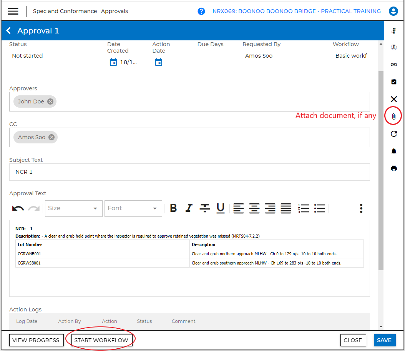Viewport: 405px width, 351px height.
Task: Open the Size dropdown
Action: (x=73, y=208)
